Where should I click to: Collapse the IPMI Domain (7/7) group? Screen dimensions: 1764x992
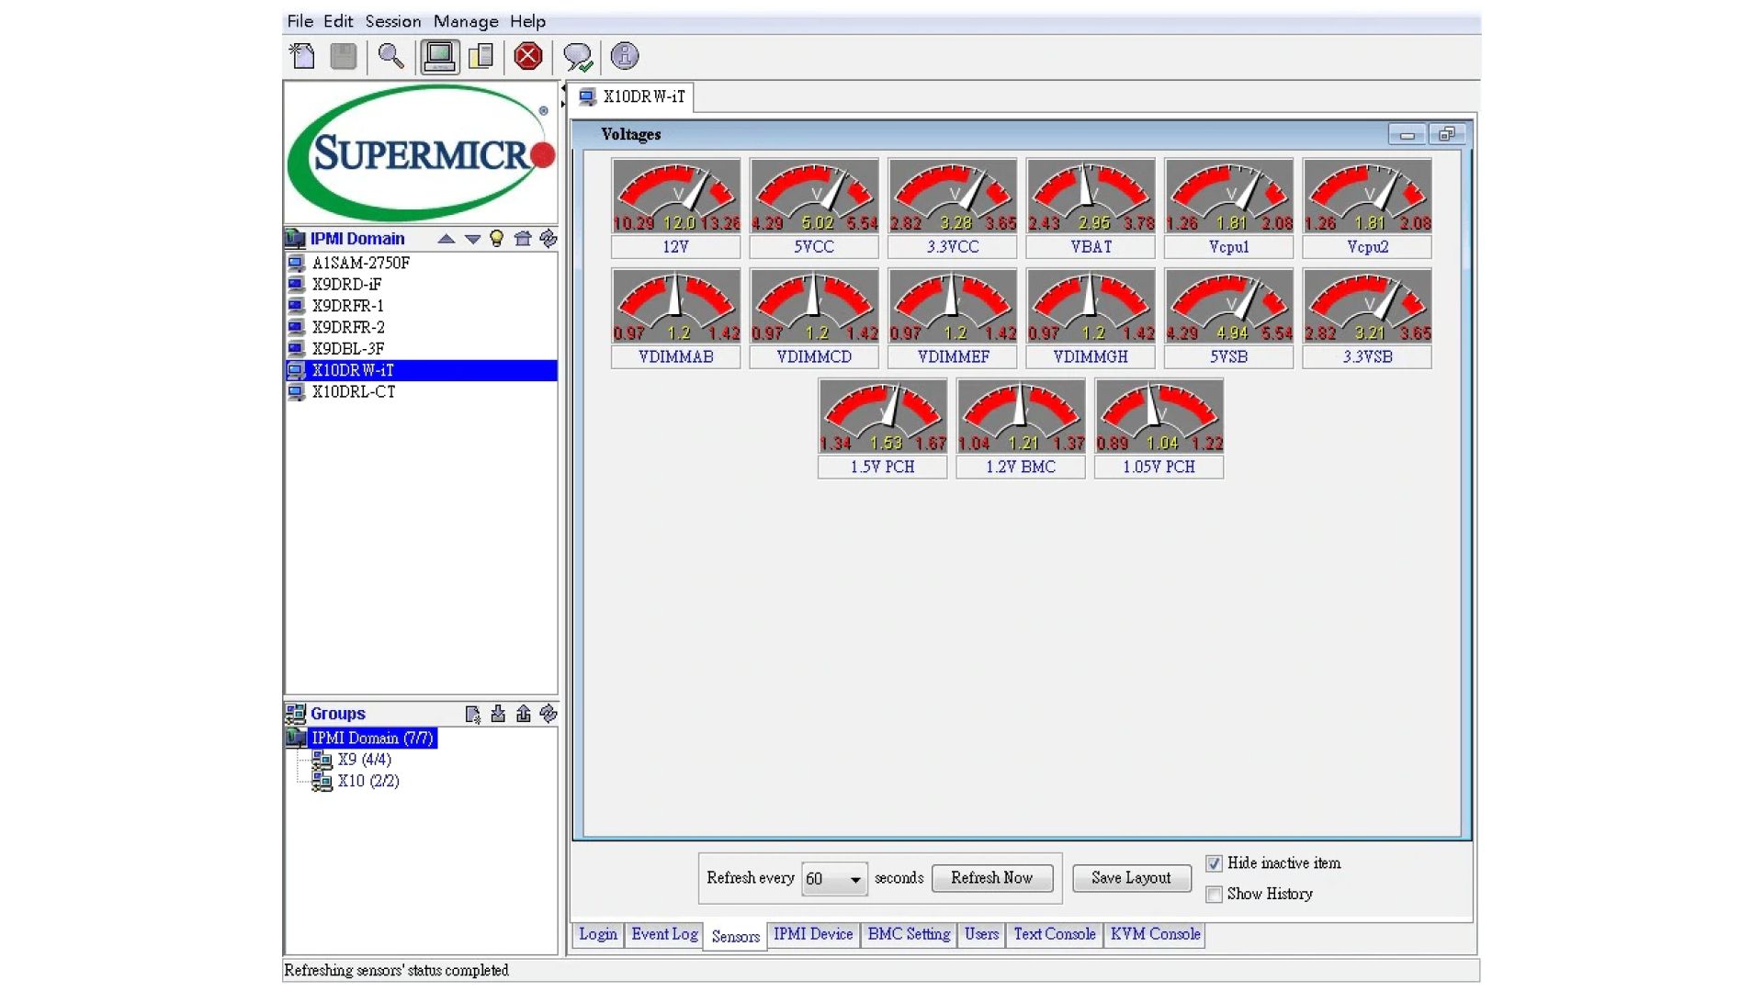point(371,738)
